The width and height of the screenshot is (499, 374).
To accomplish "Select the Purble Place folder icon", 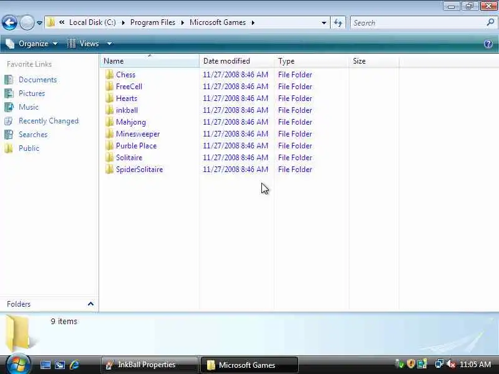I will (110, 146).
